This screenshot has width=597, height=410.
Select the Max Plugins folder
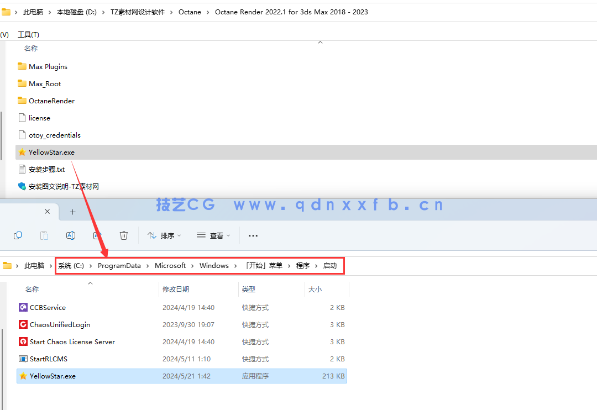(x=48, y=67)
